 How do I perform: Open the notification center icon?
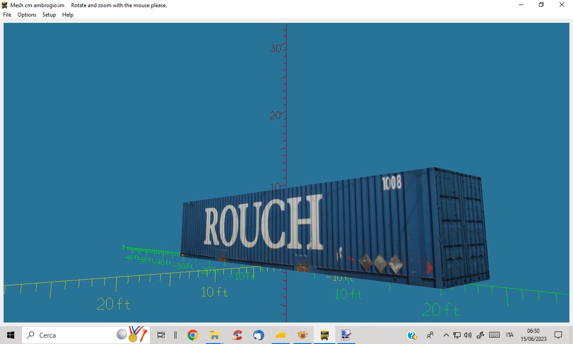click(558, 335)
